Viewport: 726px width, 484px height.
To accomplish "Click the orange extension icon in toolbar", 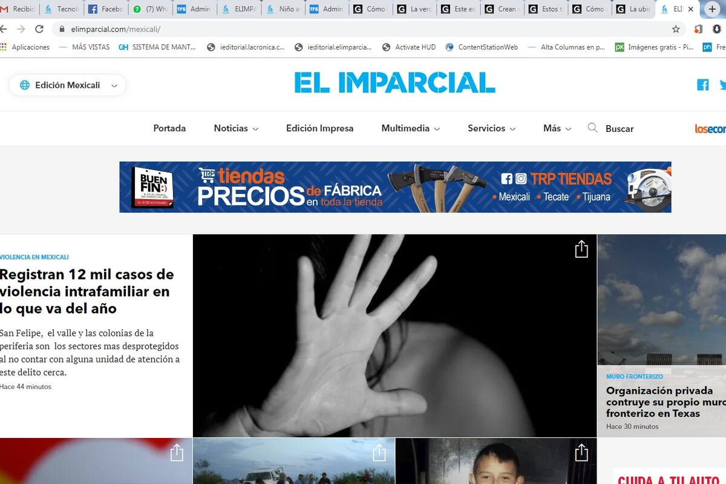I will (x=698, y=29).
